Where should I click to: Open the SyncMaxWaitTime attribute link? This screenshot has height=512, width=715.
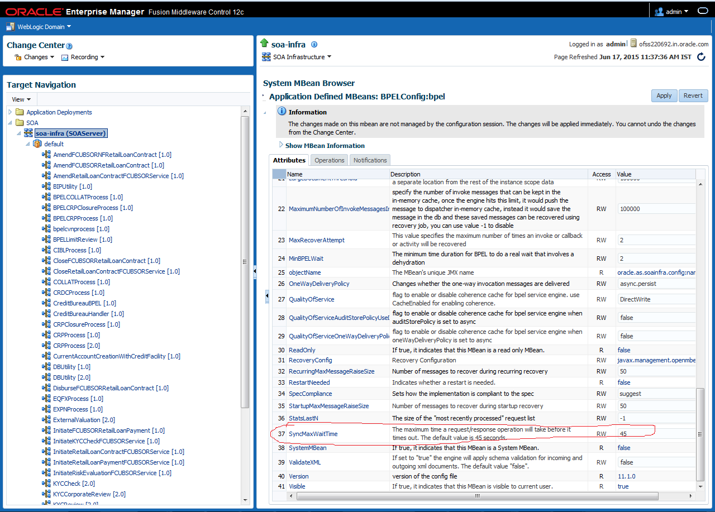pyautogui.click(x=313, y=434)
